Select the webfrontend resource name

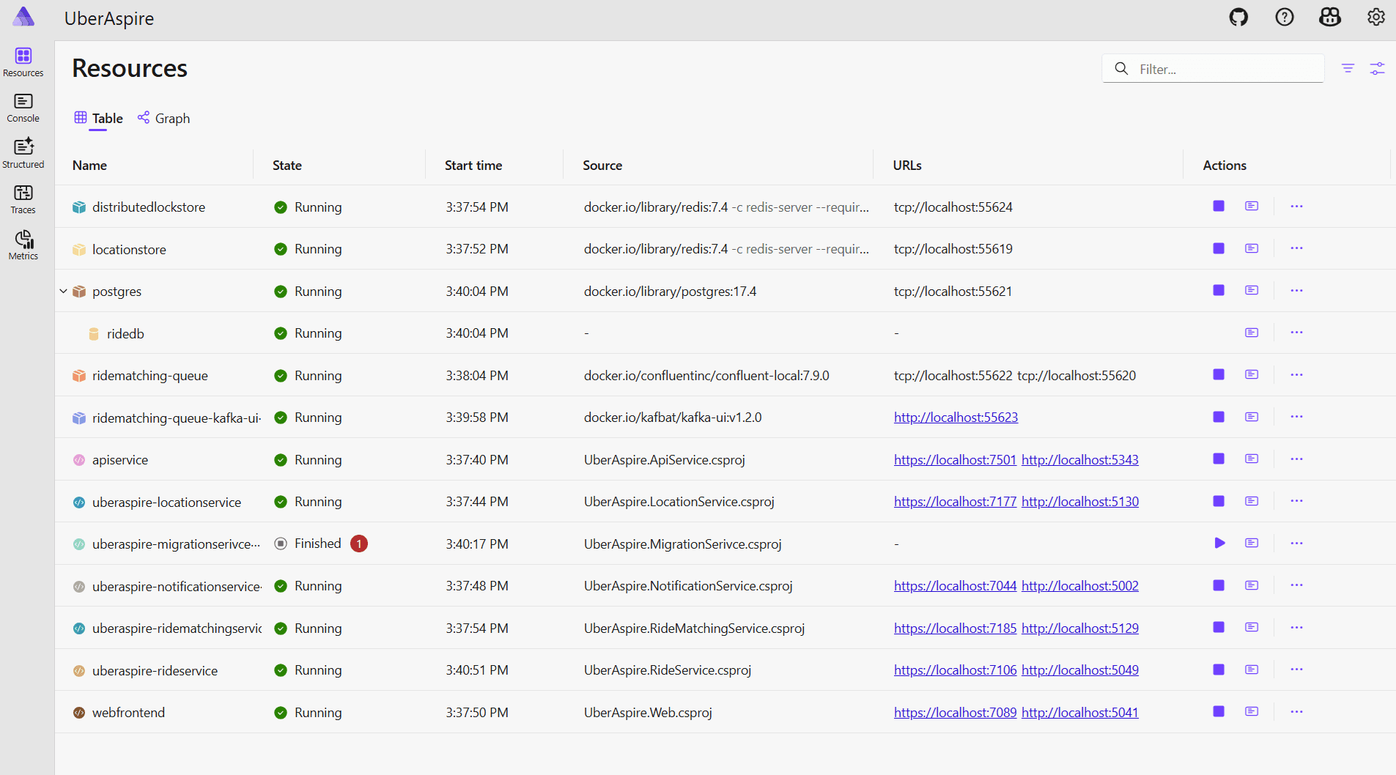128,713
